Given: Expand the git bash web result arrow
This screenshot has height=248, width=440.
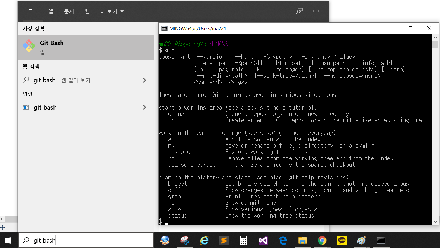Looking at the screenshot, I should coord(145,80).
